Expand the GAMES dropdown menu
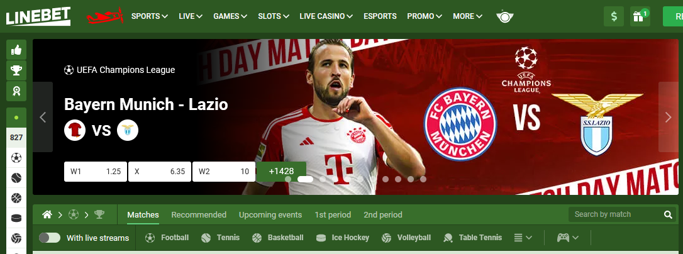The height and width of the screenshot is (254, 683). 230,16
